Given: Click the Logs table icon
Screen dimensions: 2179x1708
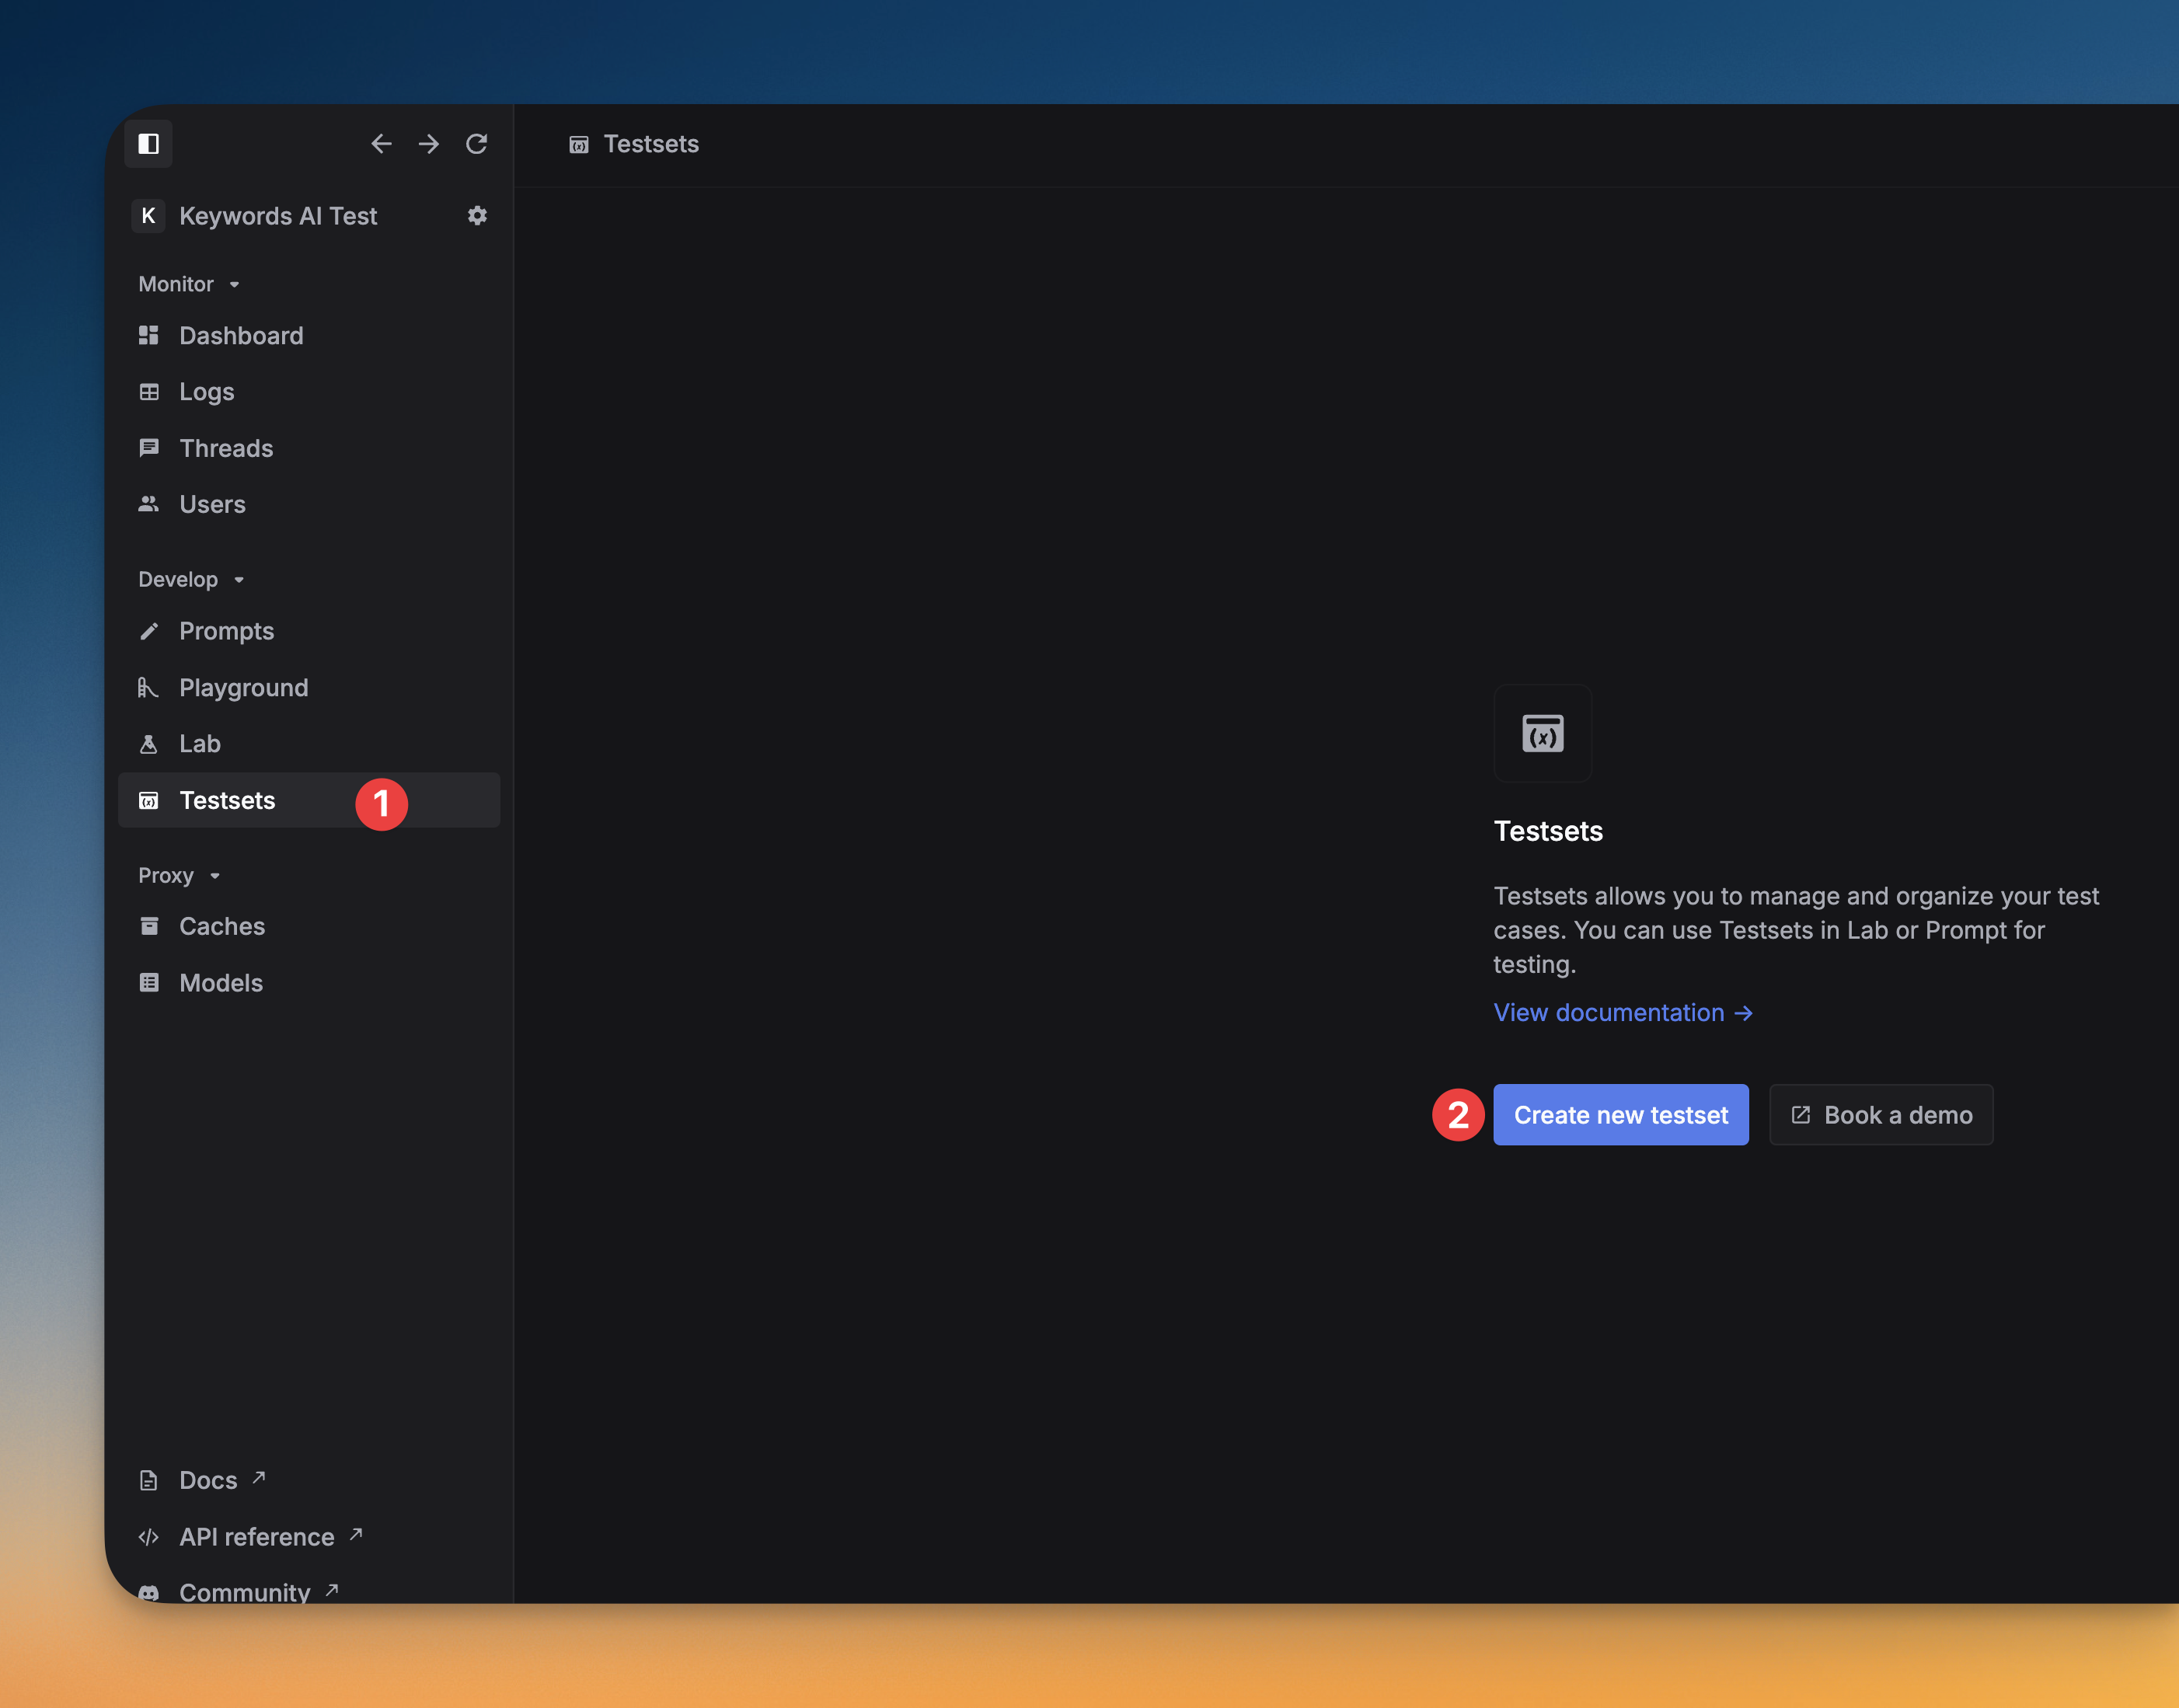Looking at the screenshot, I should (149, 392).
